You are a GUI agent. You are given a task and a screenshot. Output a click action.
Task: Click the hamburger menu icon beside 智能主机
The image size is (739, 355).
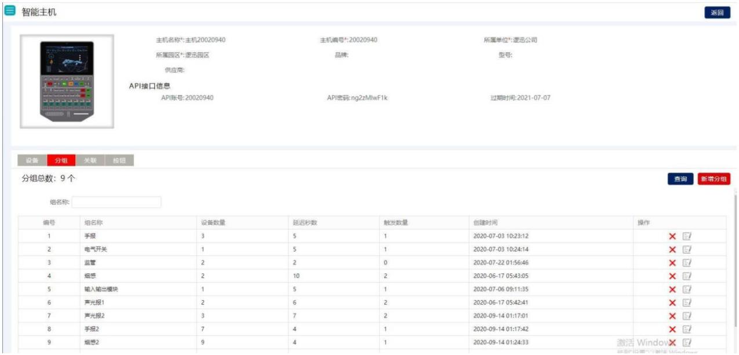(9, 12)
